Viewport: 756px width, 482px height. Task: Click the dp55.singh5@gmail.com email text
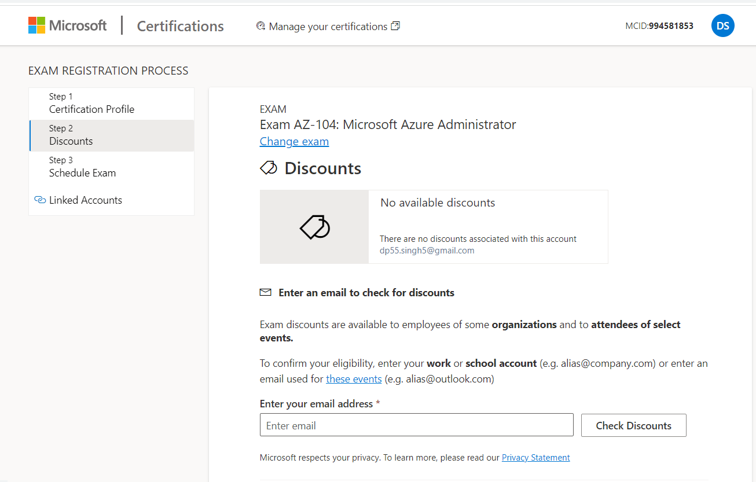point(427,251)
